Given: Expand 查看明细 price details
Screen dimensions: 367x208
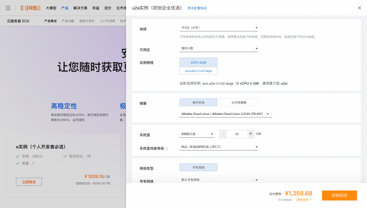Looking at the screenshot, I should (x=304, y=200).
